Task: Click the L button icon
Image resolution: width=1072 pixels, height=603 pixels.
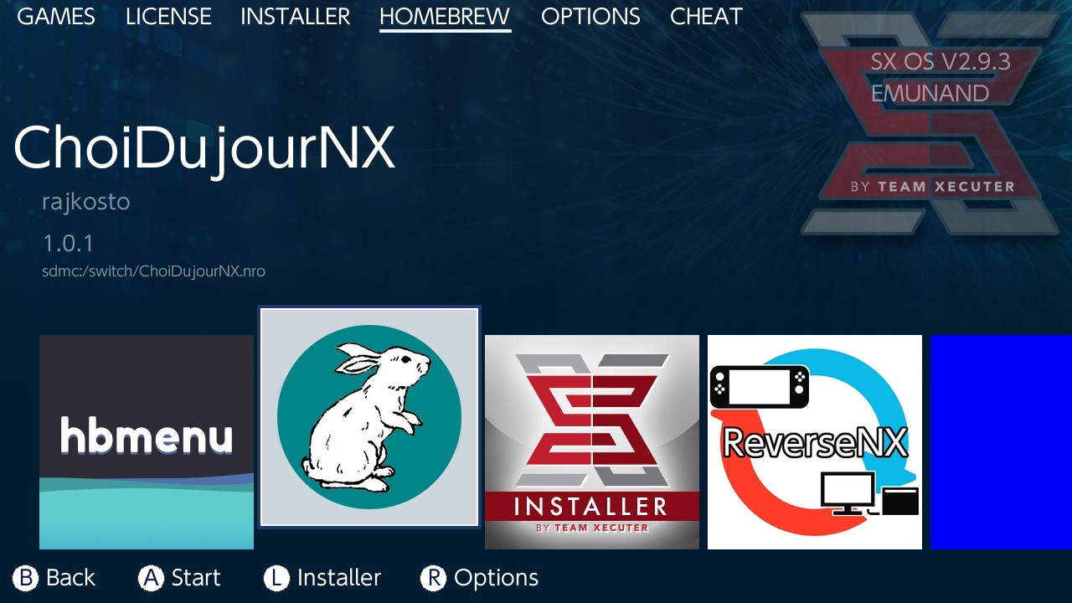Action: 277,578
